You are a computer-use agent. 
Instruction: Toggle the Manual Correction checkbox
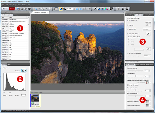coord(128,85)
